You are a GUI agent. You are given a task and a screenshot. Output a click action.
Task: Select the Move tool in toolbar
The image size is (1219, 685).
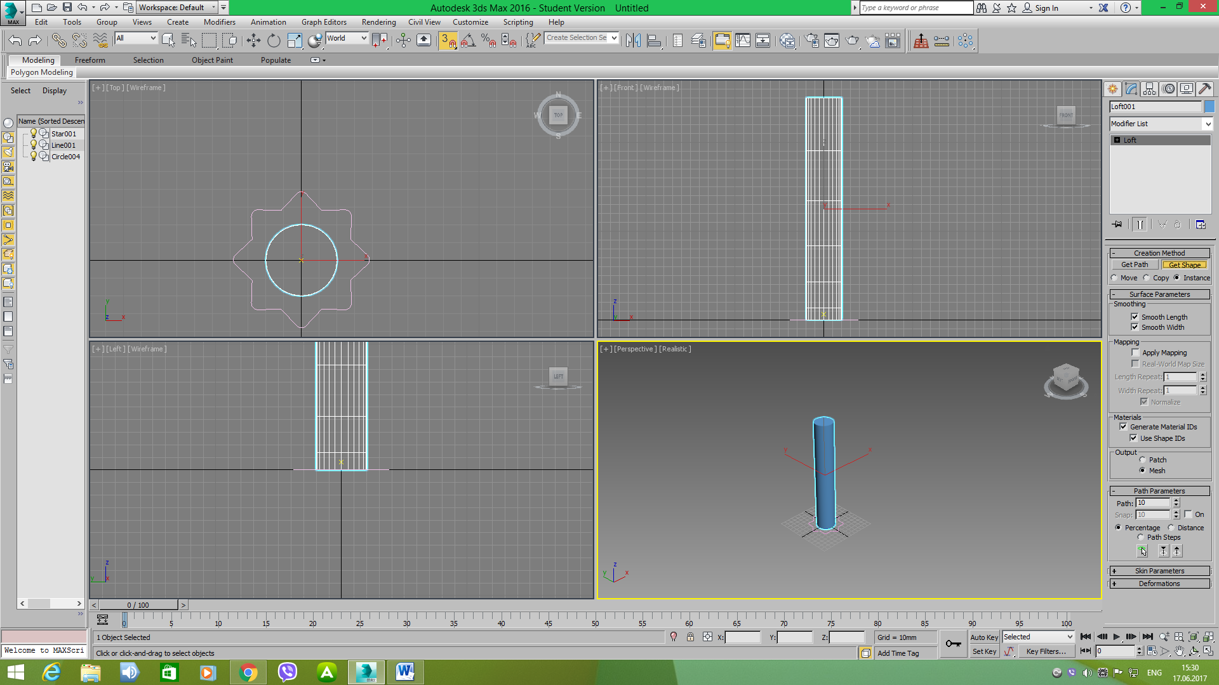253,41
